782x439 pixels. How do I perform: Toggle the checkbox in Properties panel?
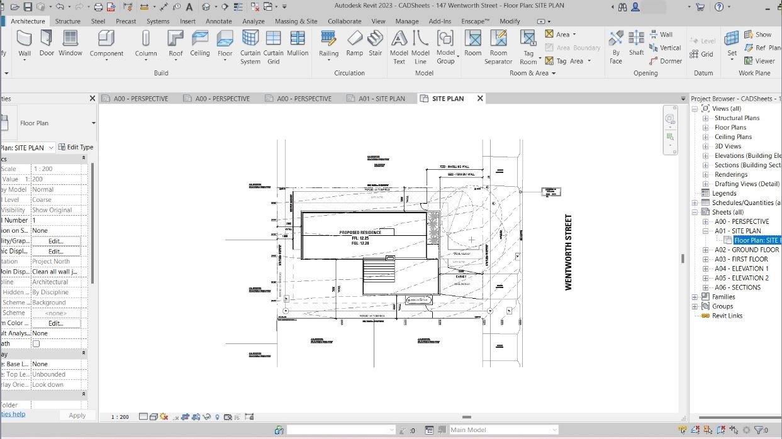pos(36,343)
